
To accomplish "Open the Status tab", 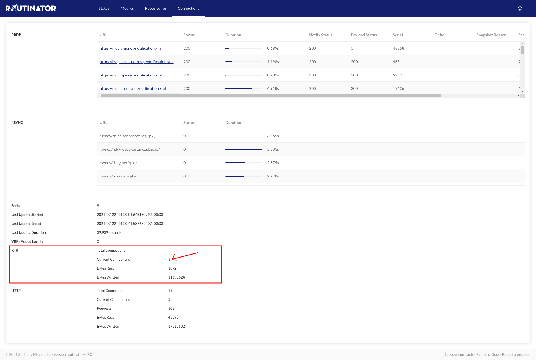I will tap(104, 8).
